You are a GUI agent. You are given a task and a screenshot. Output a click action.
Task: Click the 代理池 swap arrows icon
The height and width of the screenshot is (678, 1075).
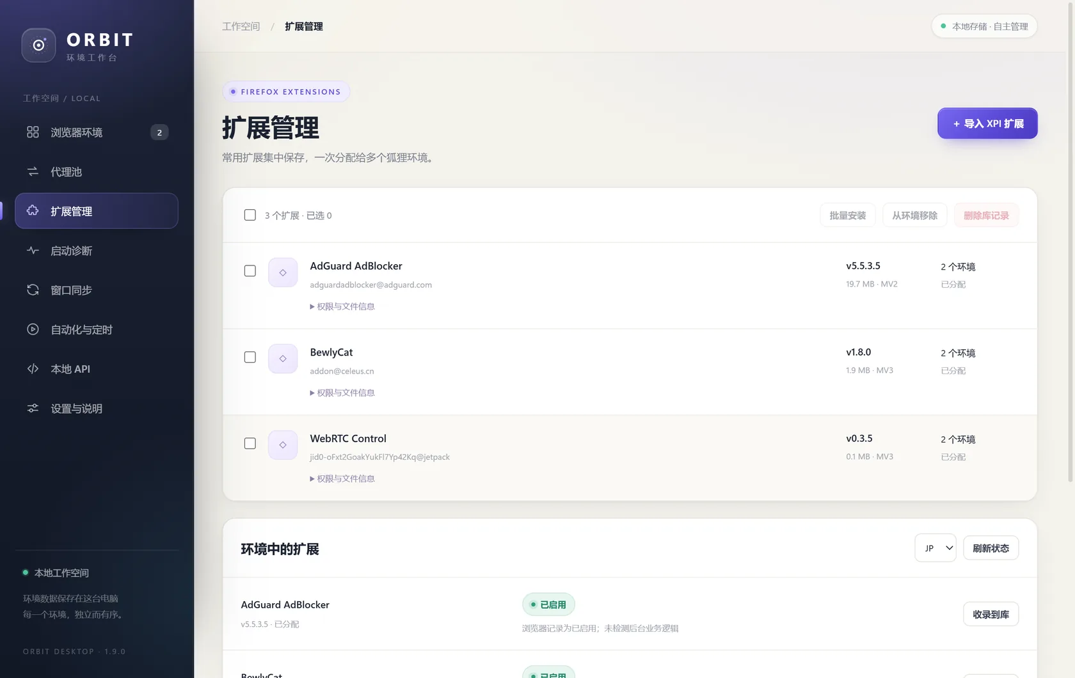[33, 171]
